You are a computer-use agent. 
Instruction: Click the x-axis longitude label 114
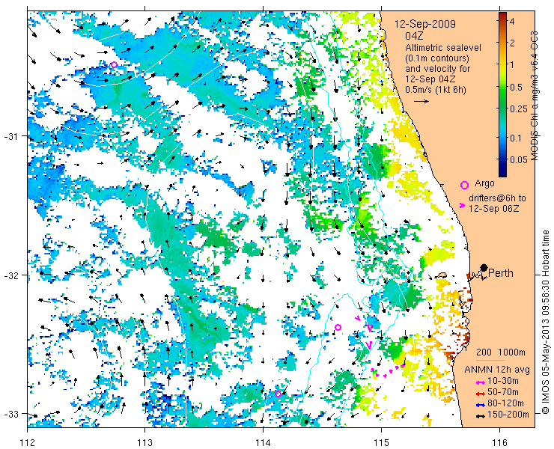pos(263,442)
